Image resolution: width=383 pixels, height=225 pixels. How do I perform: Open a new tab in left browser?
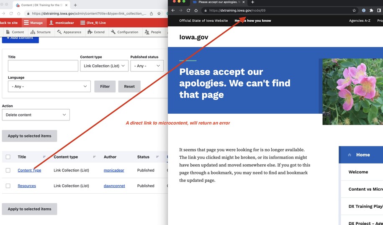pyautogui.click(x=75, y=5)
